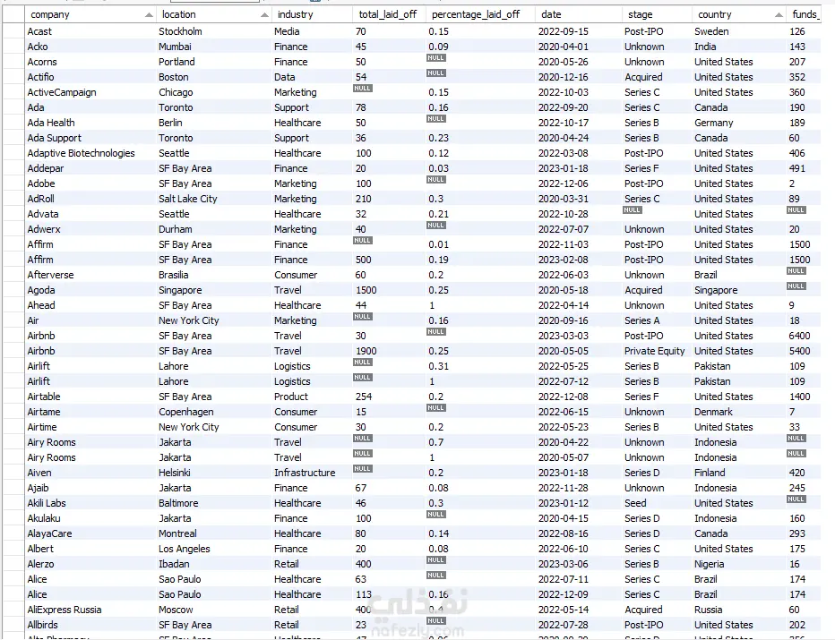The height and width of the screenshot is (640, 835).
Task: Click the Salt Lake City location cell
Action: [213, 199]
